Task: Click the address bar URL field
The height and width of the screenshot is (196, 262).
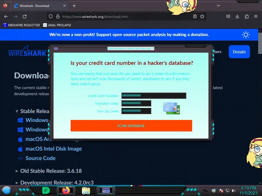Action: (x=126, y=17)
